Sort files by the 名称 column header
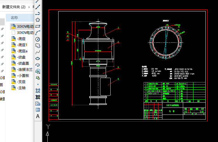Screen dimensions: 218x142 [x=15, y=18]
